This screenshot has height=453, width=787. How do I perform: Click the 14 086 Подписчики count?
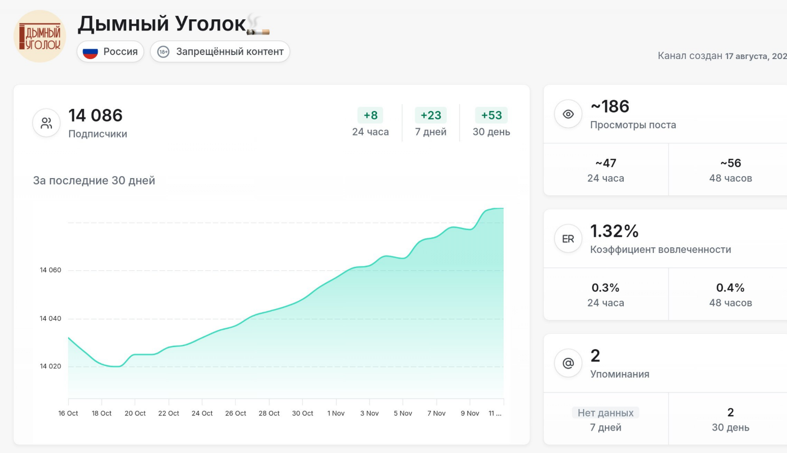tap(96, 116)
